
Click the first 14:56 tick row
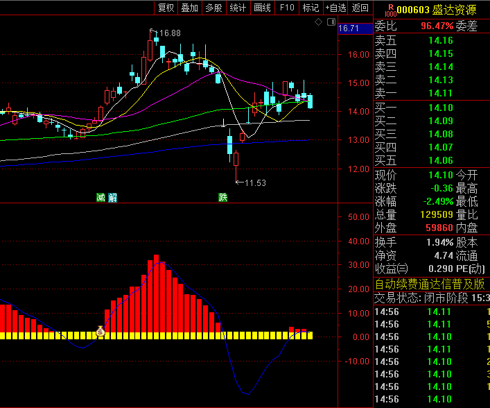tap(432, 312)
